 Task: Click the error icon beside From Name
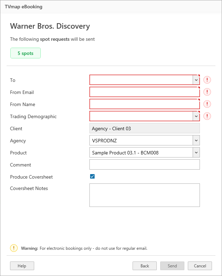tap(207, 104)
